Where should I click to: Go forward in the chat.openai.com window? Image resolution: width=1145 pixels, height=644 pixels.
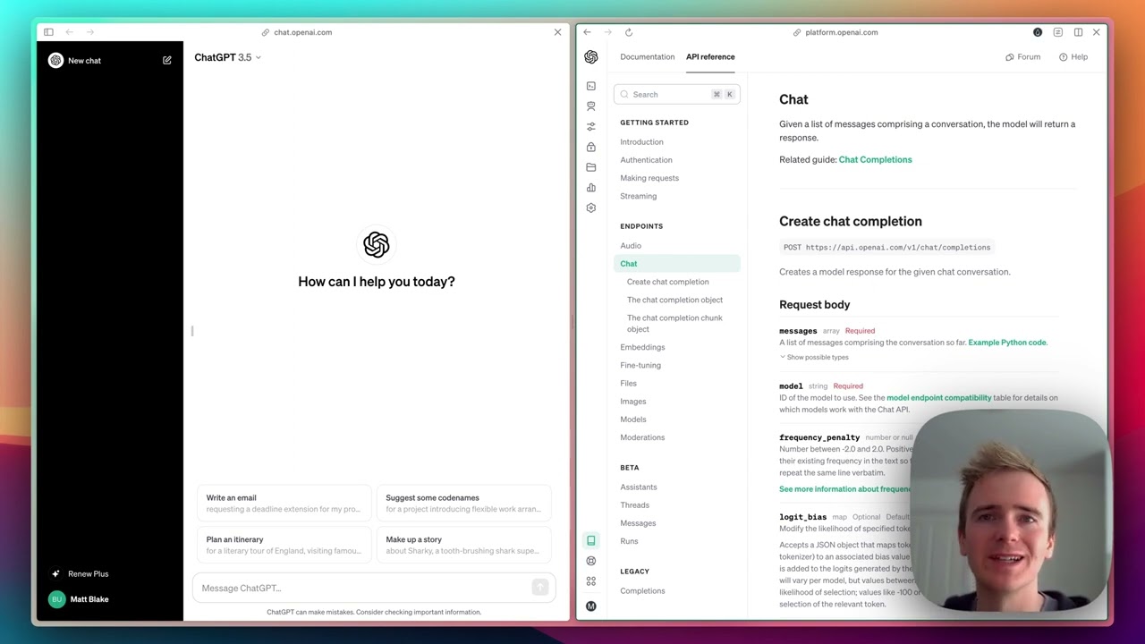coord(90,32)
